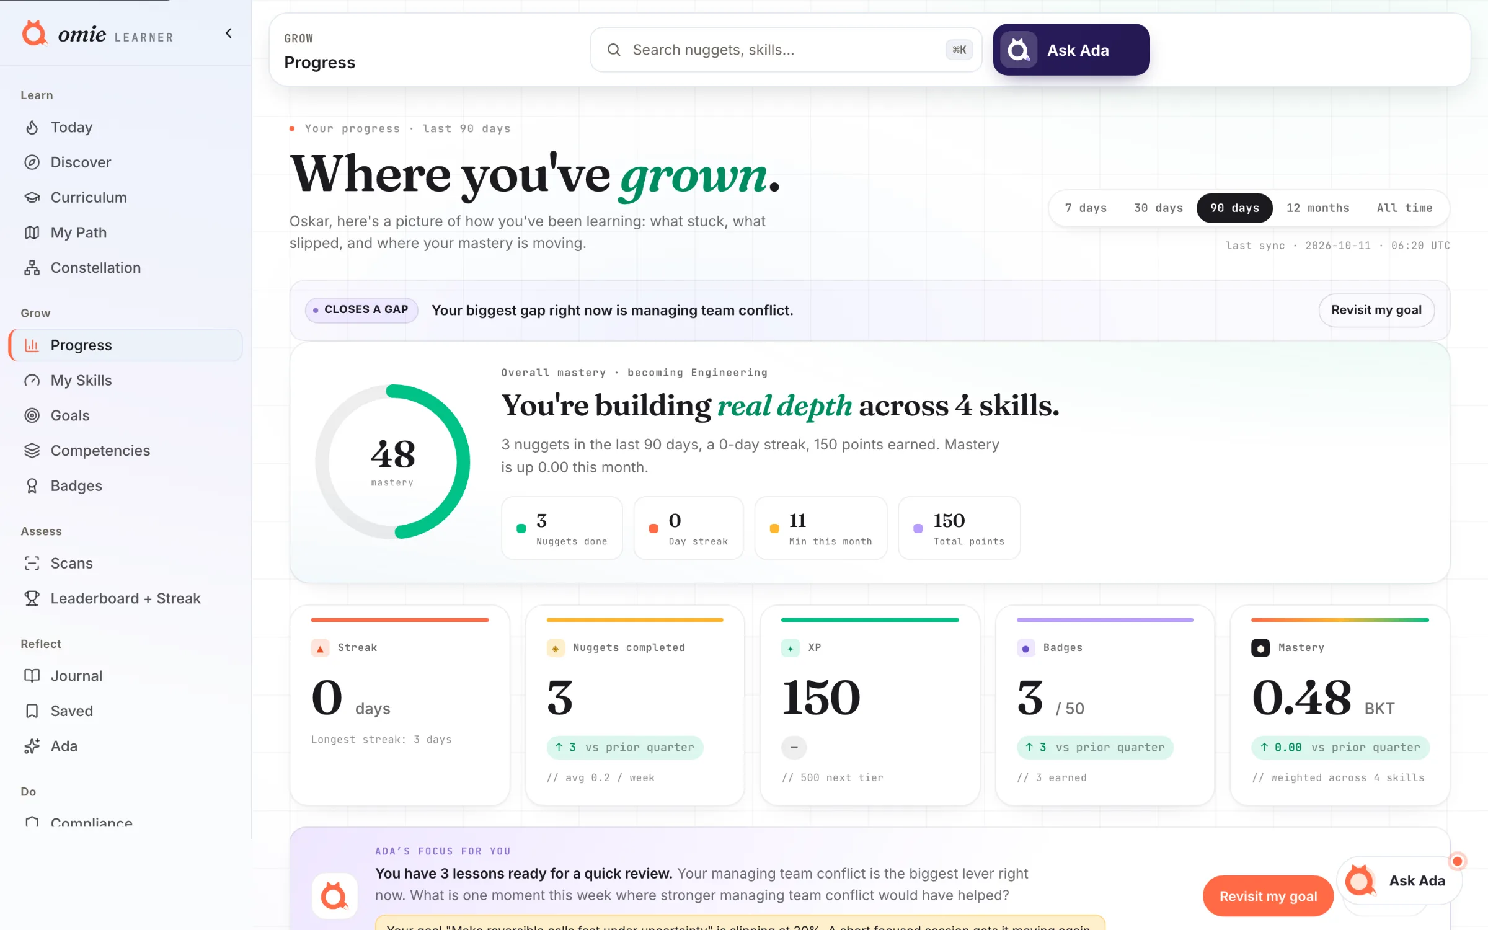The width and height of the screenshot is (1488, 930).
Task: Click the Nuggets done stat tile
Action: (x=562, y=528)
